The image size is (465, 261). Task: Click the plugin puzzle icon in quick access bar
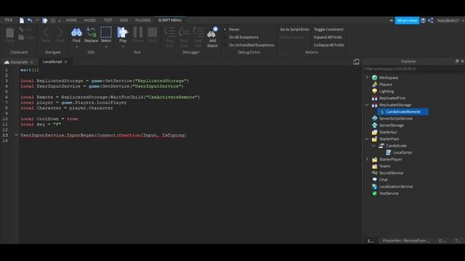[45, 20]
